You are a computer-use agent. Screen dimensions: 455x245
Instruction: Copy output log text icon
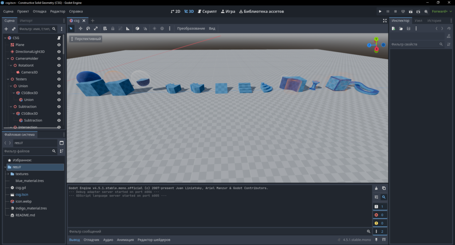pyautogui.click(x=384, y=188)
